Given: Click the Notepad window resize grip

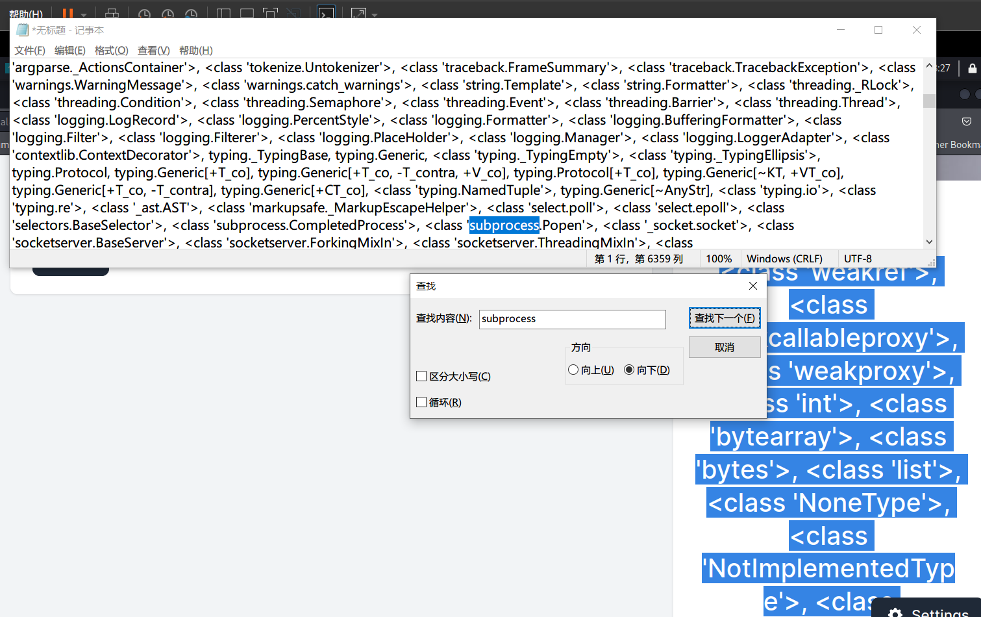Looking at the screenshot, I should click(x=931, y=263).
